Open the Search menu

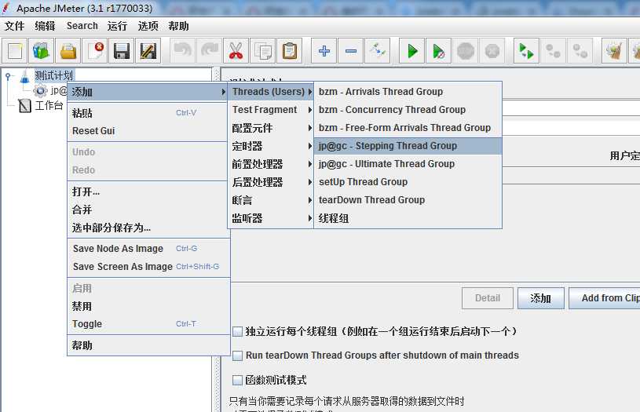click(82, 26)
